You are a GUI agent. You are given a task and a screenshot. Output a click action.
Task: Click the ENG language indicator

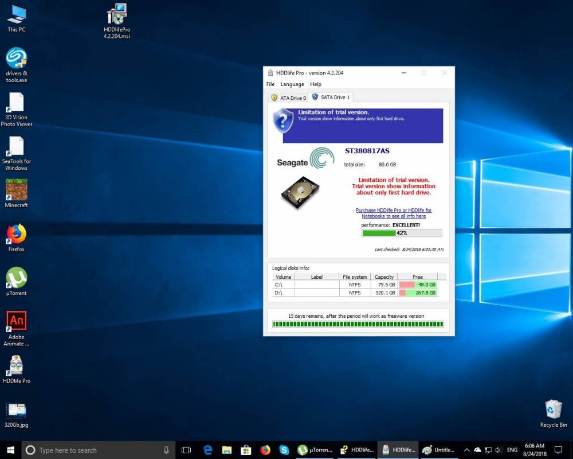[512, 450]
